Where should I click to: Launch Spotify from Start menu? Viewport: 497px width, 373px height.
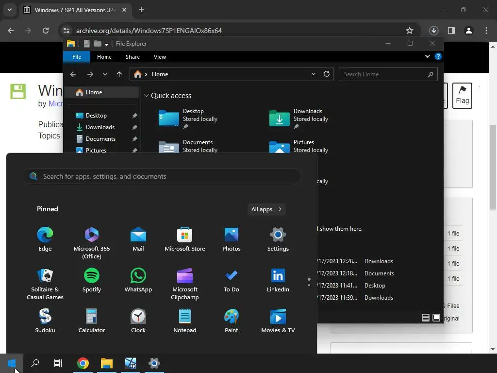tap(92, 280)
